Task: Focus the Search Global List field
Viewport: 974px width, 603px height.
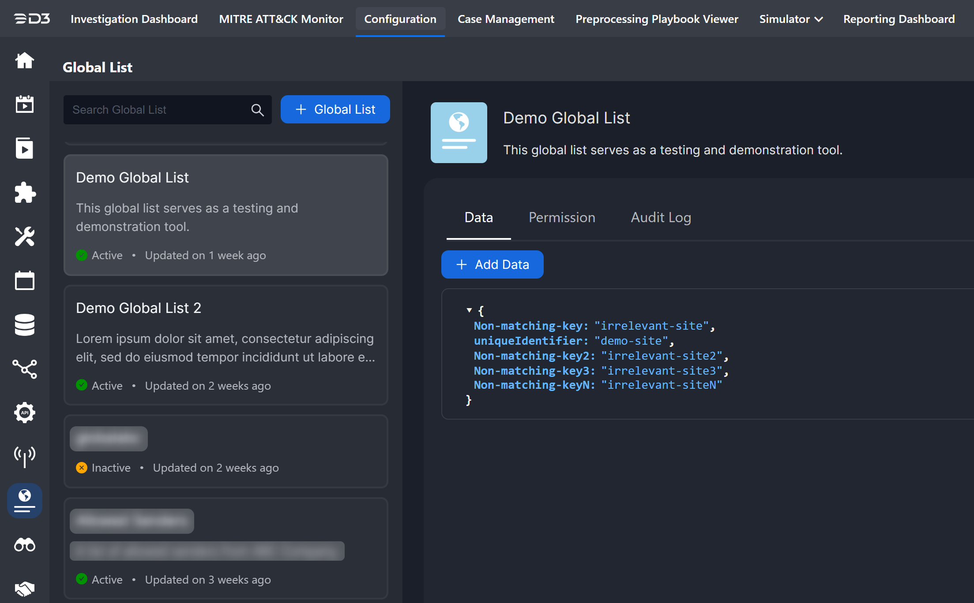Action: 168,110
